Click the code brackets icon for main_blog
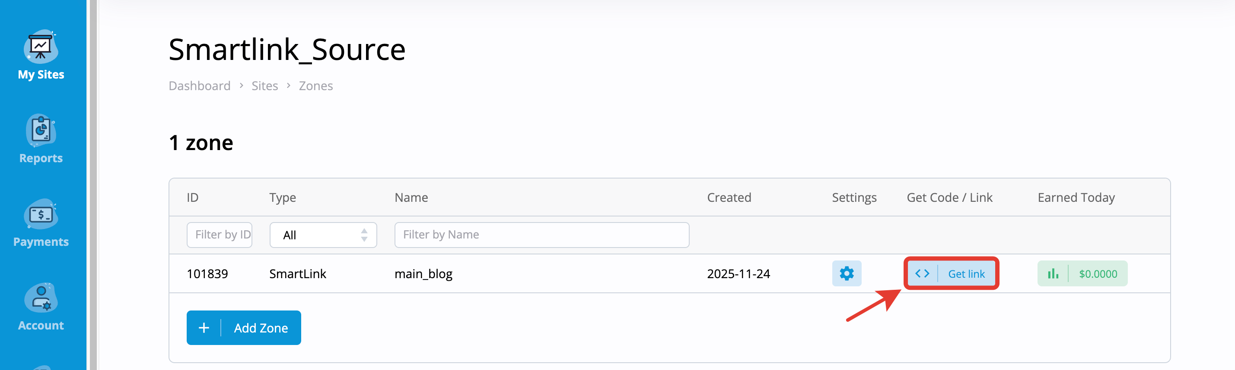The height and width of the screenshot is (370, 1235). tap(922, 273)
